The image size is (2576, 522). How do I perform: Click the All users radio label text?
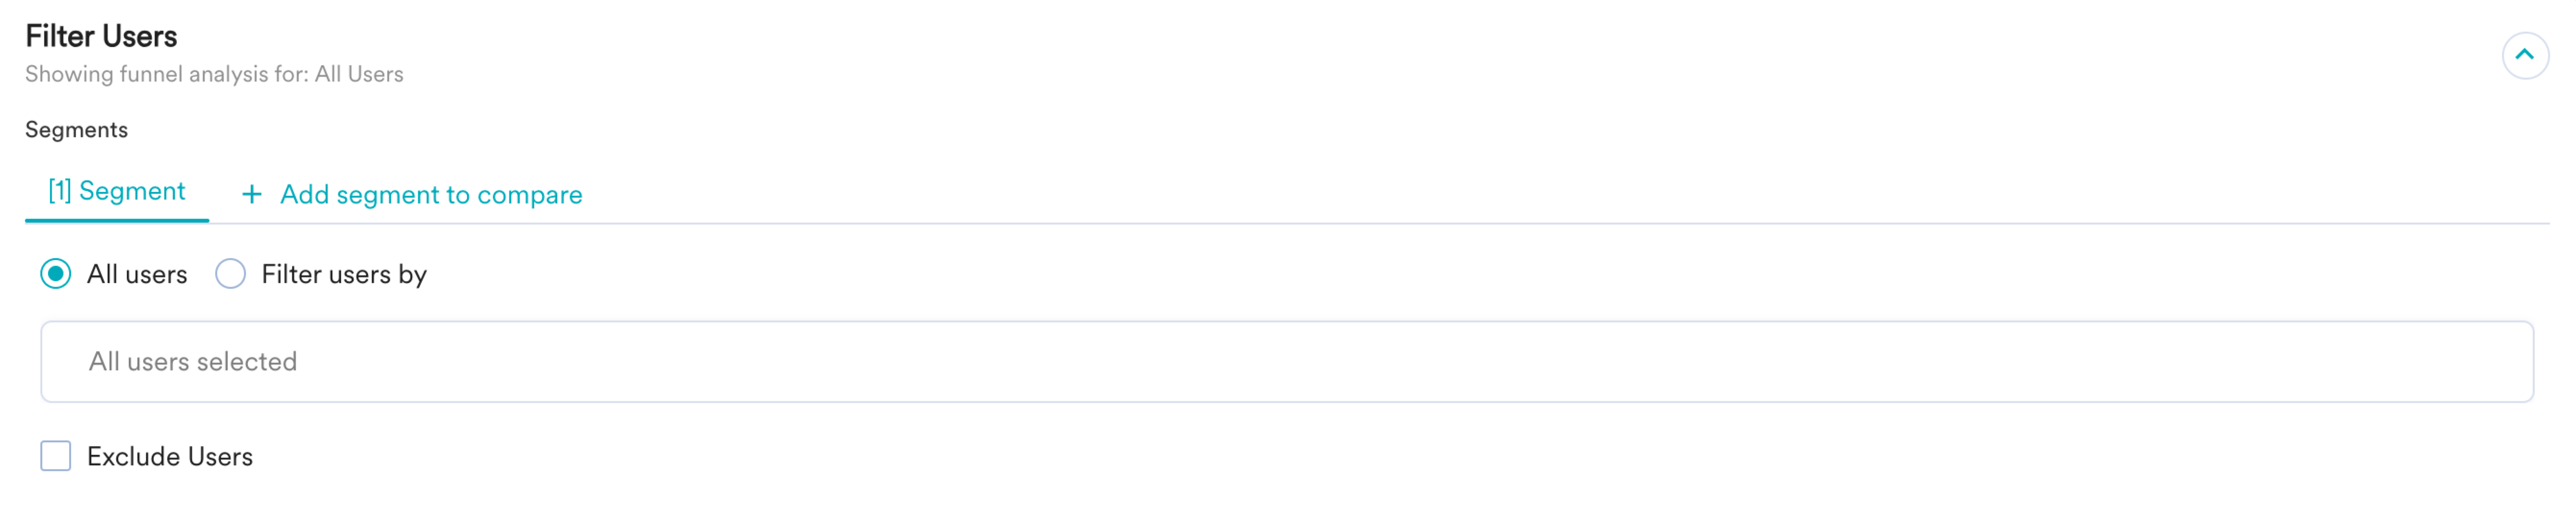[137, 274]
